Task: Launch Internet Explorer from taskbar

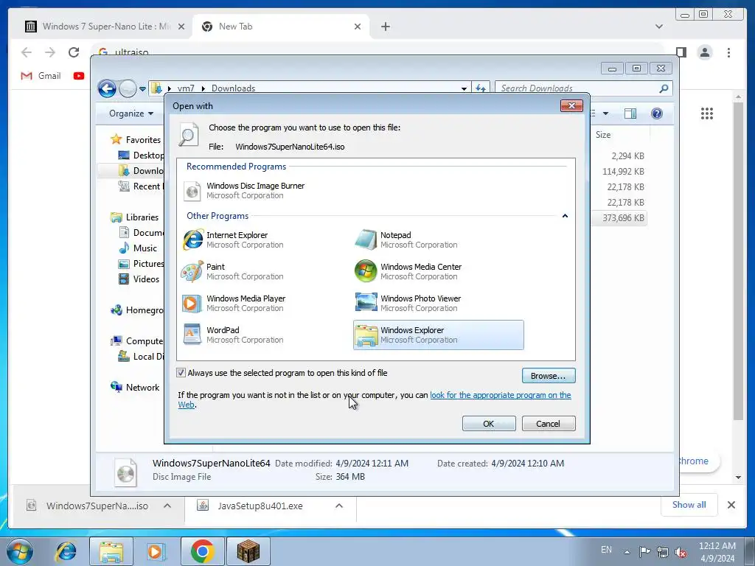Action: pyautogui.click(x=66, y=551)
